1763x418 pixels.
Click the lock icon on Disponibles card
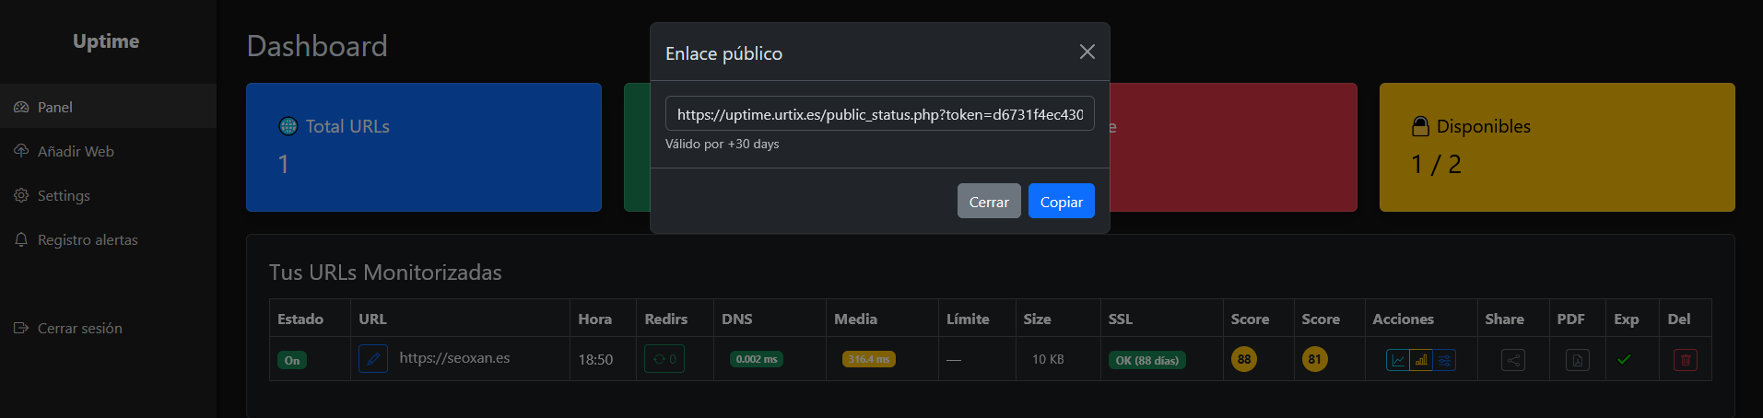click(1420, 126)
